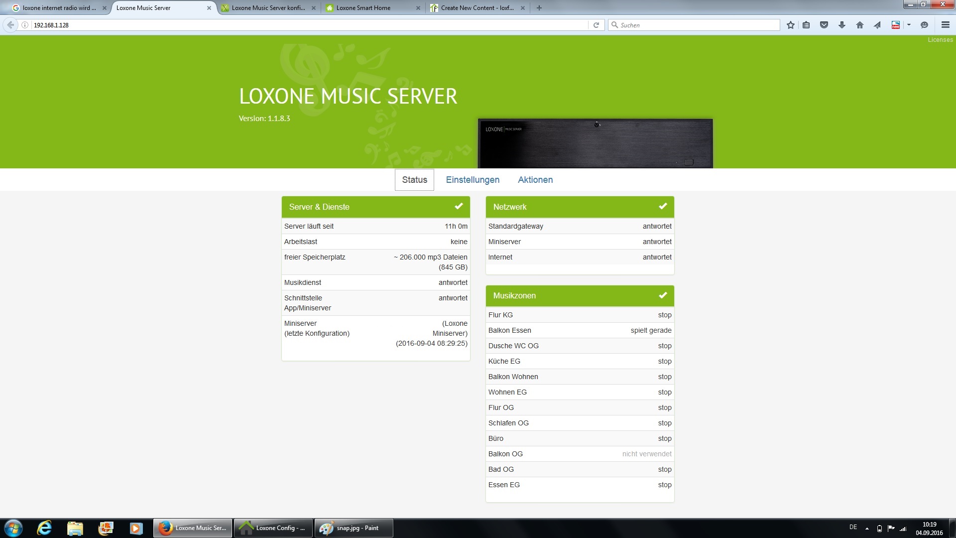Open Firefox downloads arrow
This screenshot has height=538, width=956.
pyautogui.click(x=842, y=25)
